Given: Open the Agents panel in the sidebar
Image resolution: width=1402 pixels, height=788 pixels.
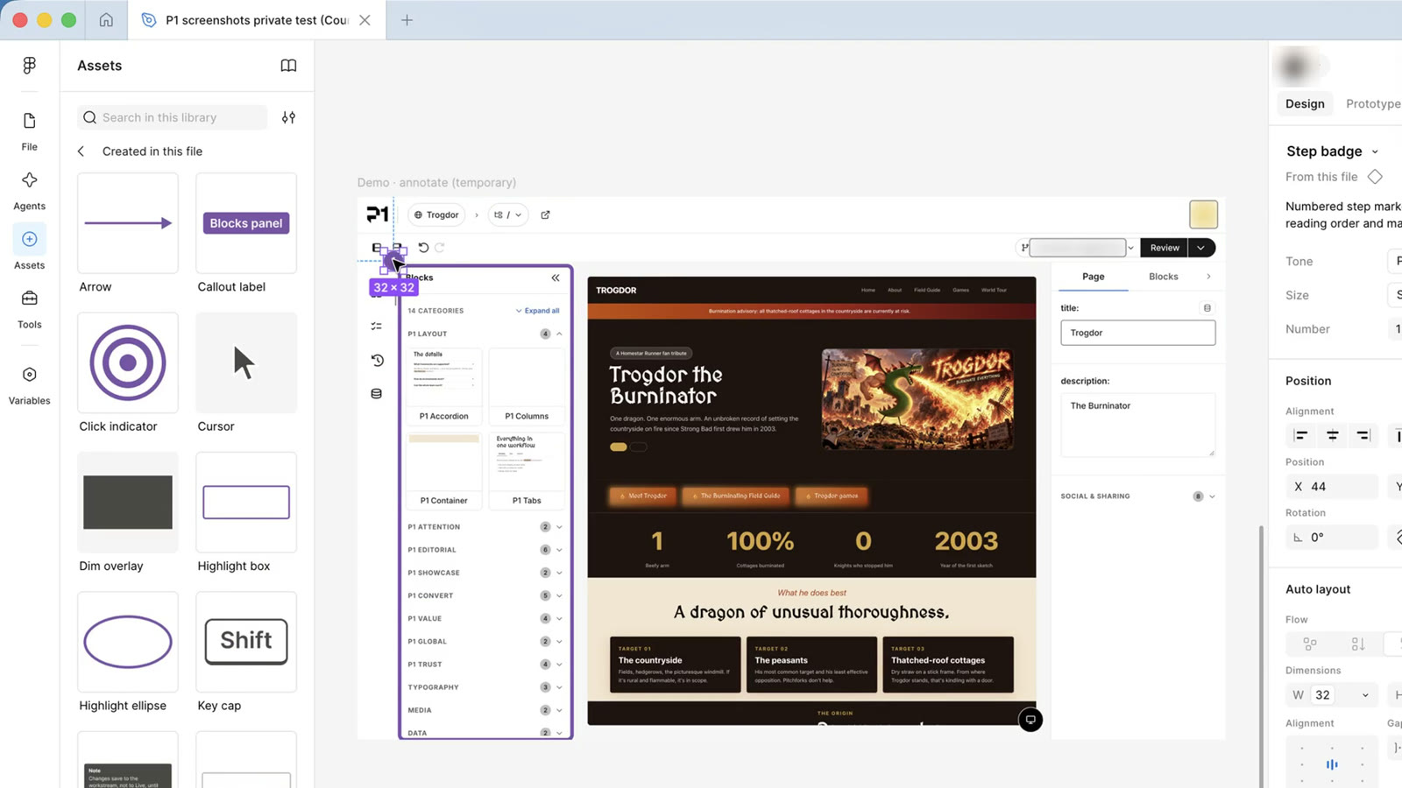Looking at the screenshot, I should point(30,189).
